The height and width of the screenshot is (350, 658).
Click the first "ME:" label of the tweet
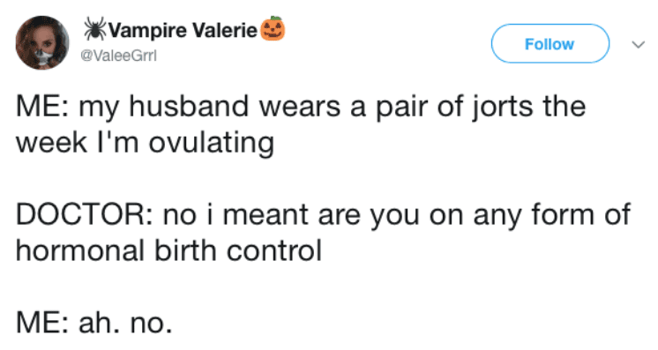pos(43,107)
